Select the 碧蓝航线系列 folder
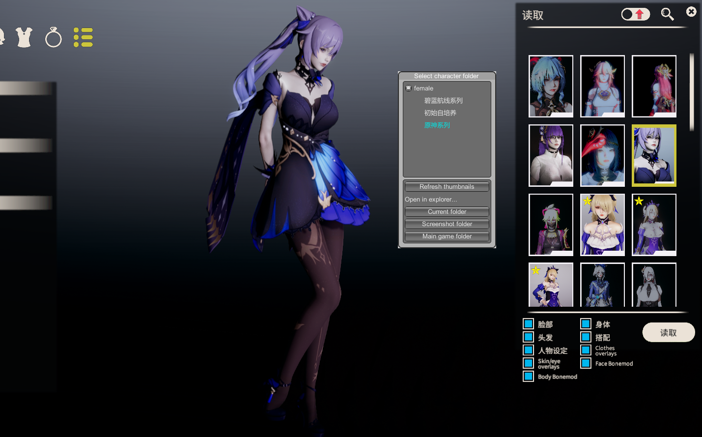The width and height of the screenshot is (702, 437). [444, 101]
